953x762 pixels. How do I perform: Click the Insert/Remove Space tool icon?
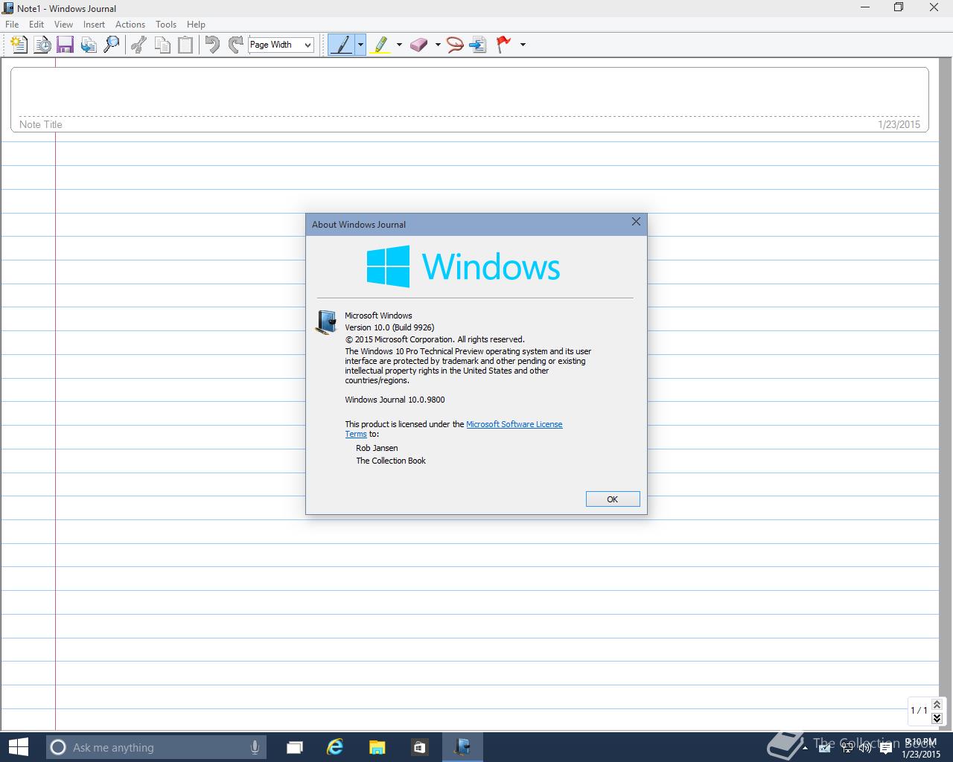coord(479,45)
